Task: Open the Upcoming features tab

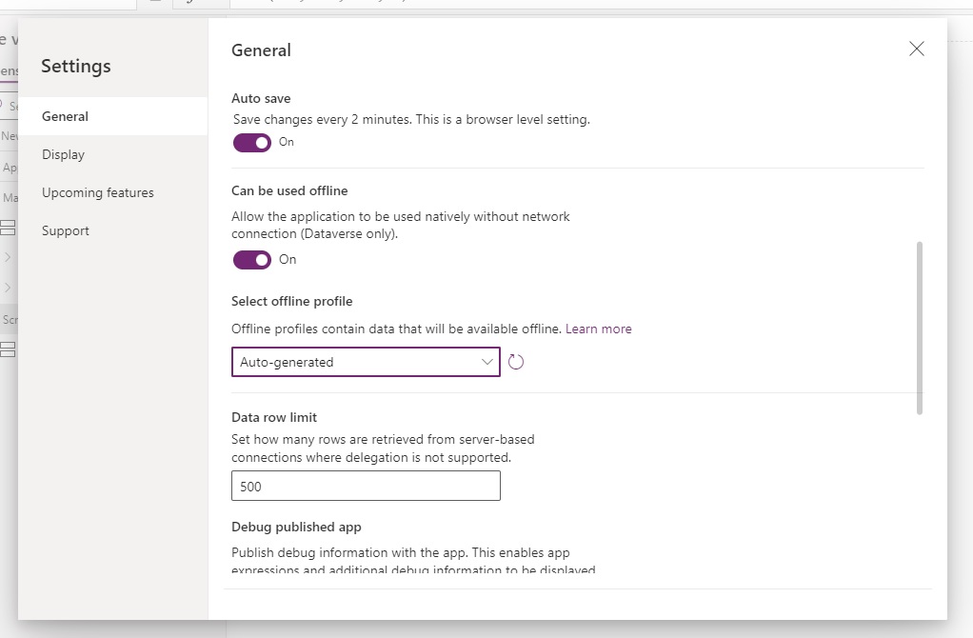Action: pyautogui.click(x=98, y=192)
